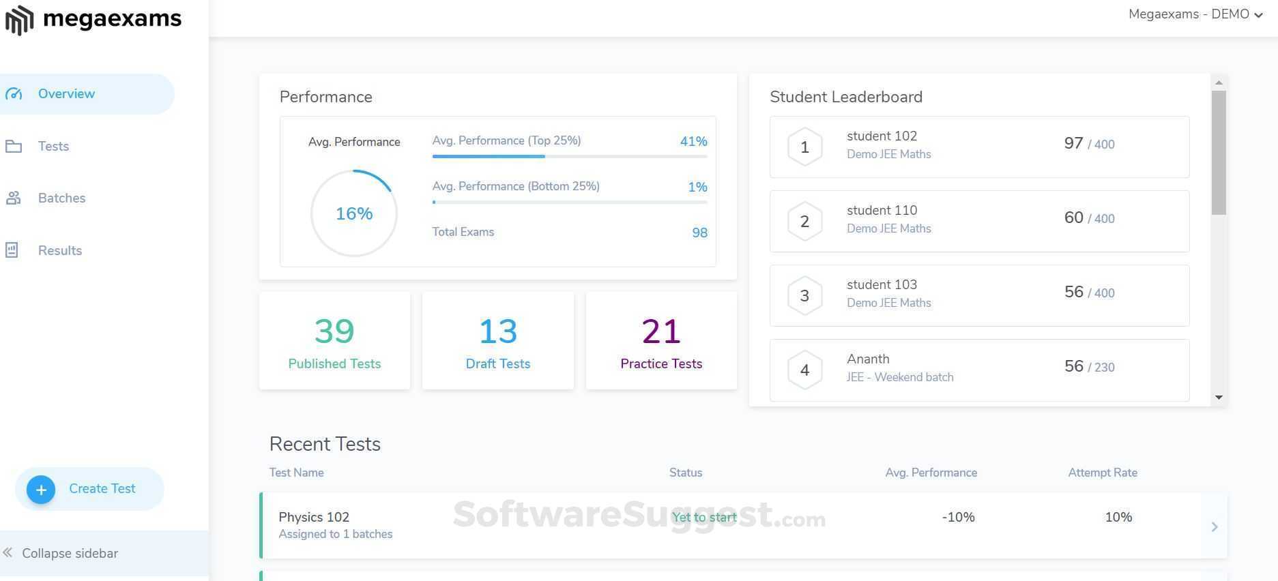Select the Collapse sidebar link
Screen dimensions: 1278x581
point(70,553)
